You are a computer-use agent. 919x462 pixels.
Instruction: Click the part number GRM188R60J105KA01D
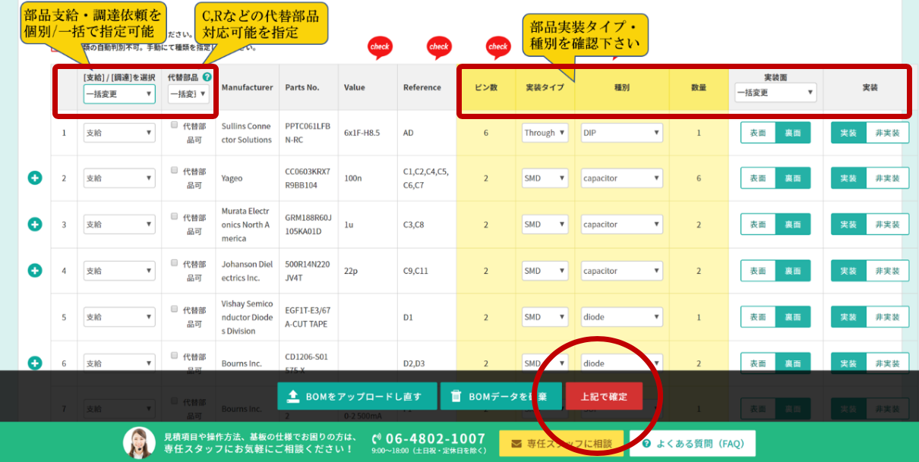click(309, 225)
